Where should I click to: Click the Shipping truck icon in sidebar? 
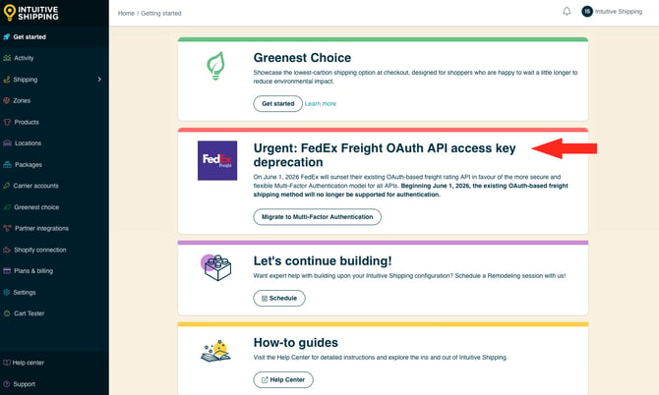(x=6, y=80)
